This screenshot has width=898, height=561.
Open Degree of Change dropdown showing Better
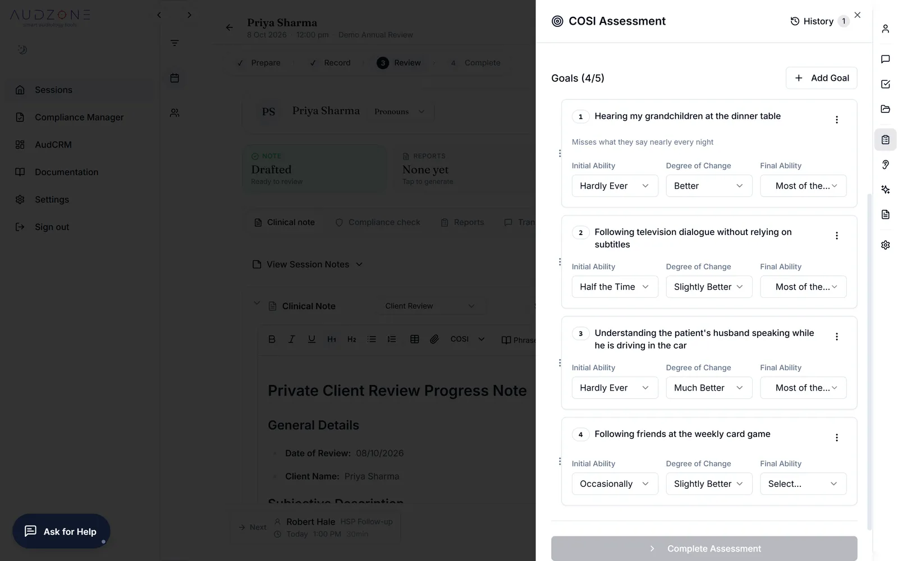[709, 186]
